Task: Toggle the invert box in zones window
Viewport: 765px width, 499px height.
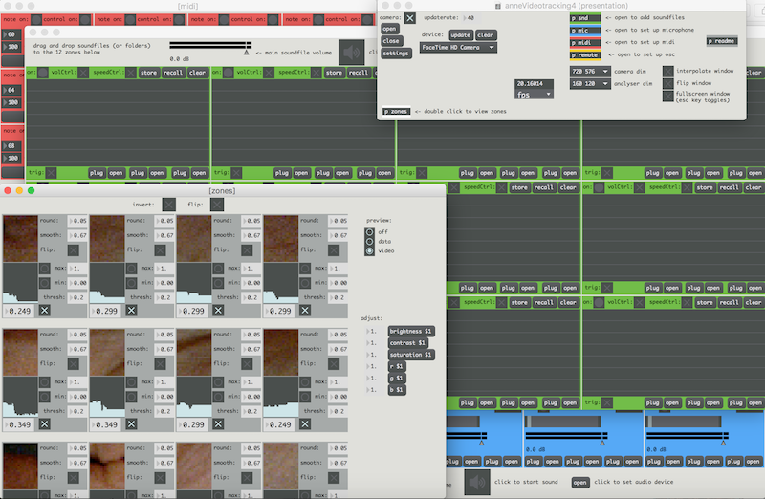Action: 169,205
